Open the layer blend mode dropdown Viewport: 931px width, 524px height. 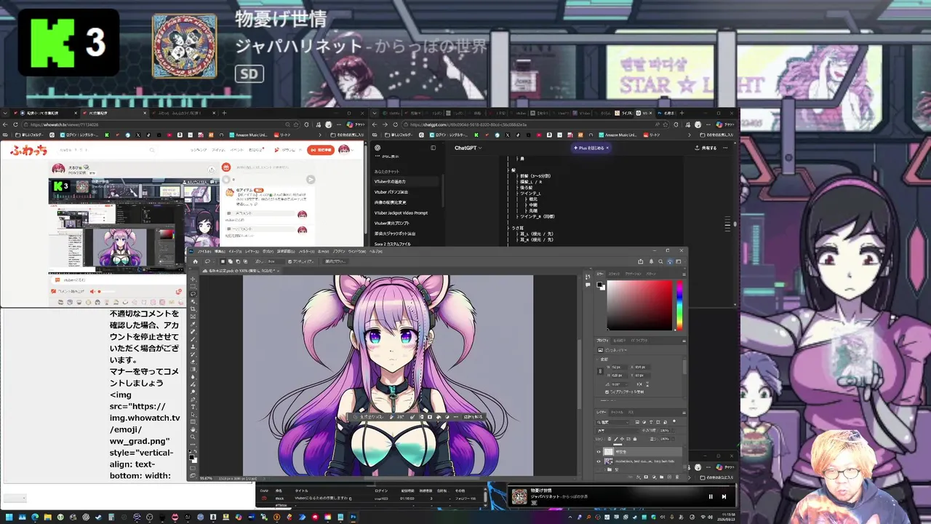click(x=618, y=431)
